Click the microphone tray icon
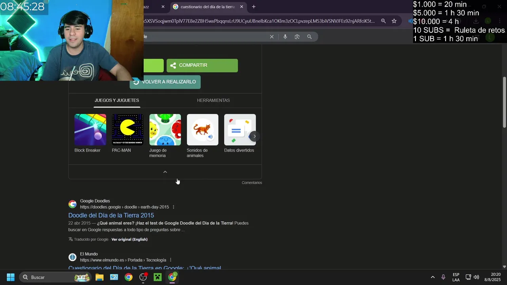 pyautogui.click(x=443, y=277)
